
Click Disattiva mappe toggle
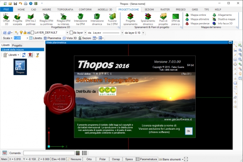click(224, 19)
